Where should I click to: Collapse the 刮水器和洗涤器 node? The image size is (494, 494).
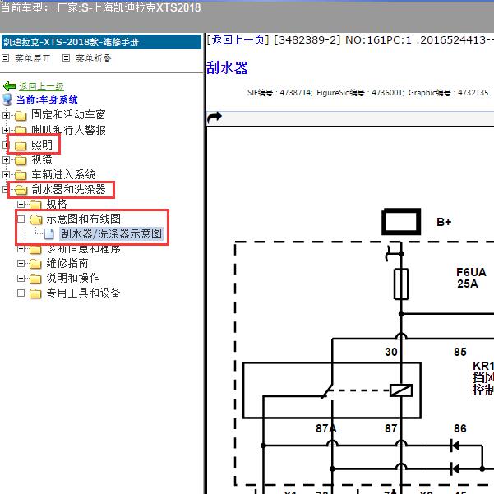5,189
